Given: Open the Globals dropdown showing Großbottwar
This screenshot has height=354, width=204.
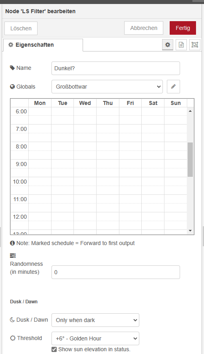Looking at the screenshot, I should point(107,87).
